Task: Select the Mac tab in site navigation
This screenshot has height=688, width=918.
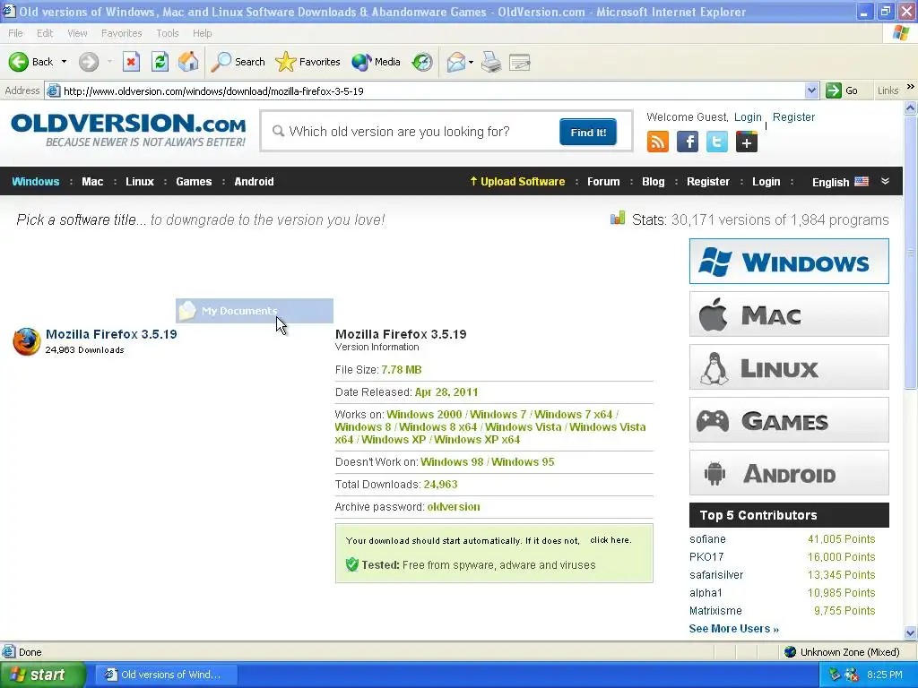Action: point(92,181)
